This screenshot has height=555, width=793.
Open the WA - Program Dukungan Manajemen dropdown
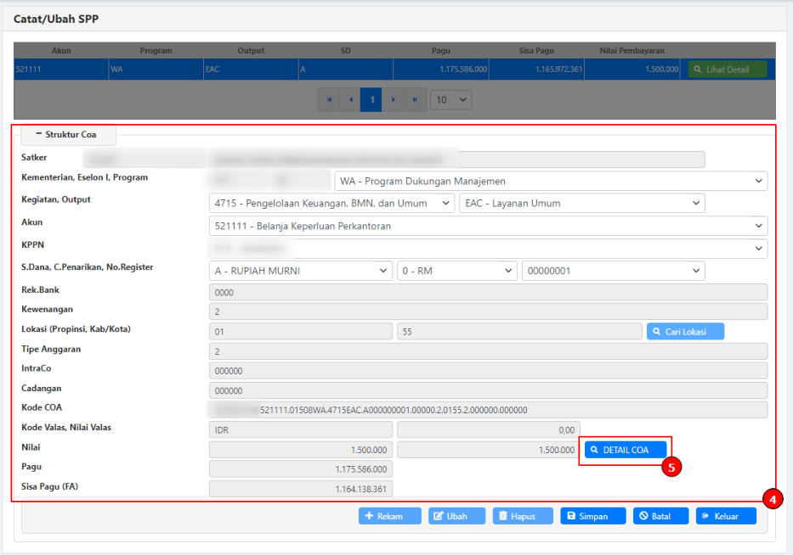[551, 181]
